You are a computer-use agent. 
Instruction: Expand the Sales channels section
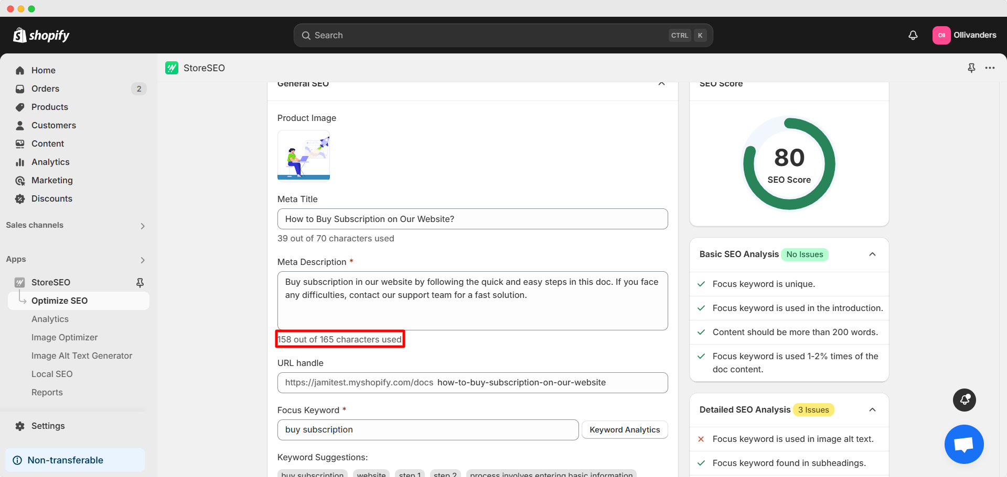tap(142, 226)
